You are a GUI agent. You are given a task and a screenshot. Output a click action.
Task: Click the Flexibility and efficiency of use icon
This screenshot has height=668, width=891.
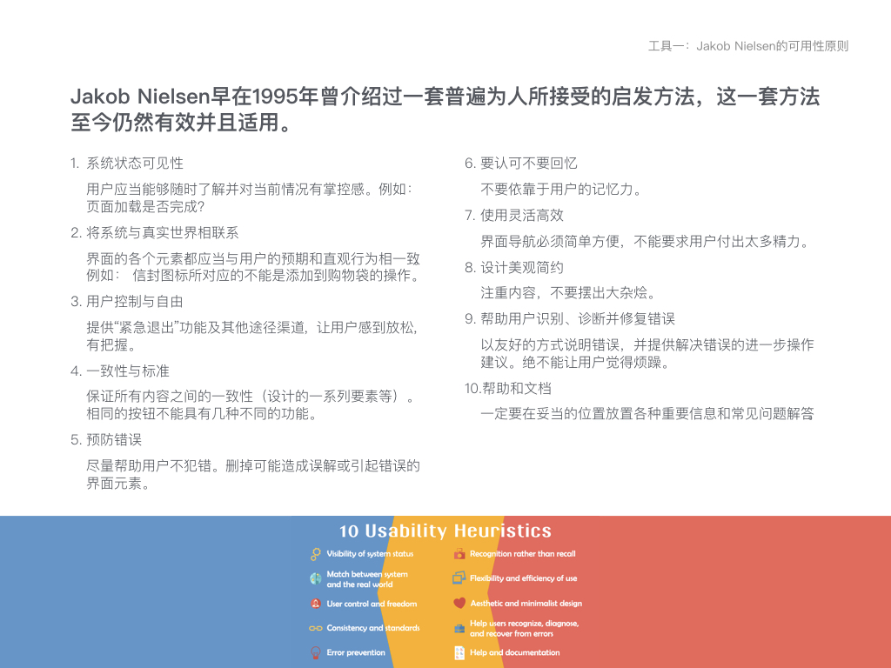click(459, 578)
